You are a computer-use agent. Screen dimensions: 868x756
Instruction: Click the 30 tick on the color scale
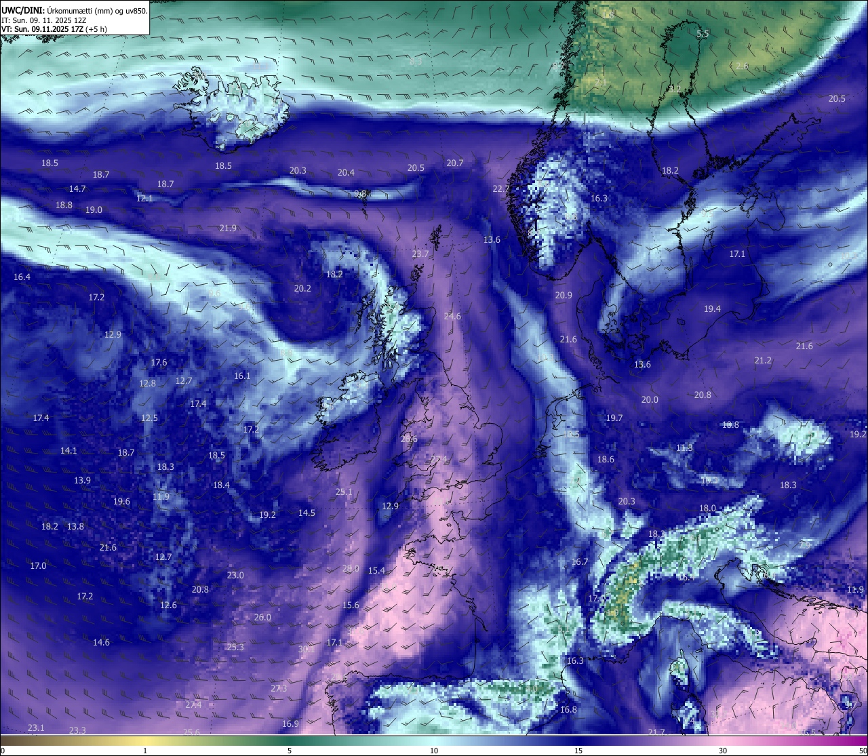pyautogui.click(x=723, y=751)
